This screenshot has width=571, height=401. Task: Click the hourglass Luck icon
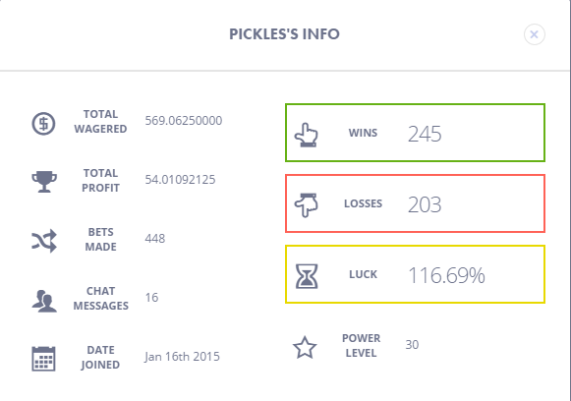(x=307, y=276)
